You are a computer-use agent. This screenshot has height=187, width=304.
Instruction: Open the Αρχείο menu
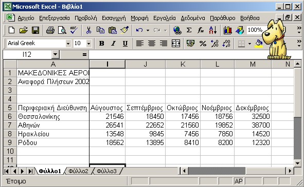[26, 18]
